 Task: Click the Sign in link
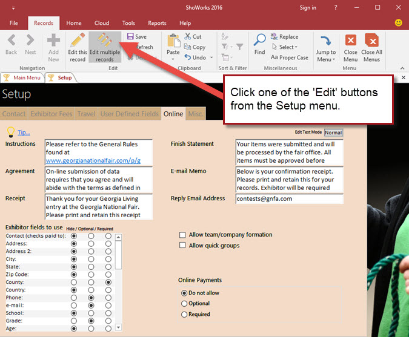tap(308, 8)
